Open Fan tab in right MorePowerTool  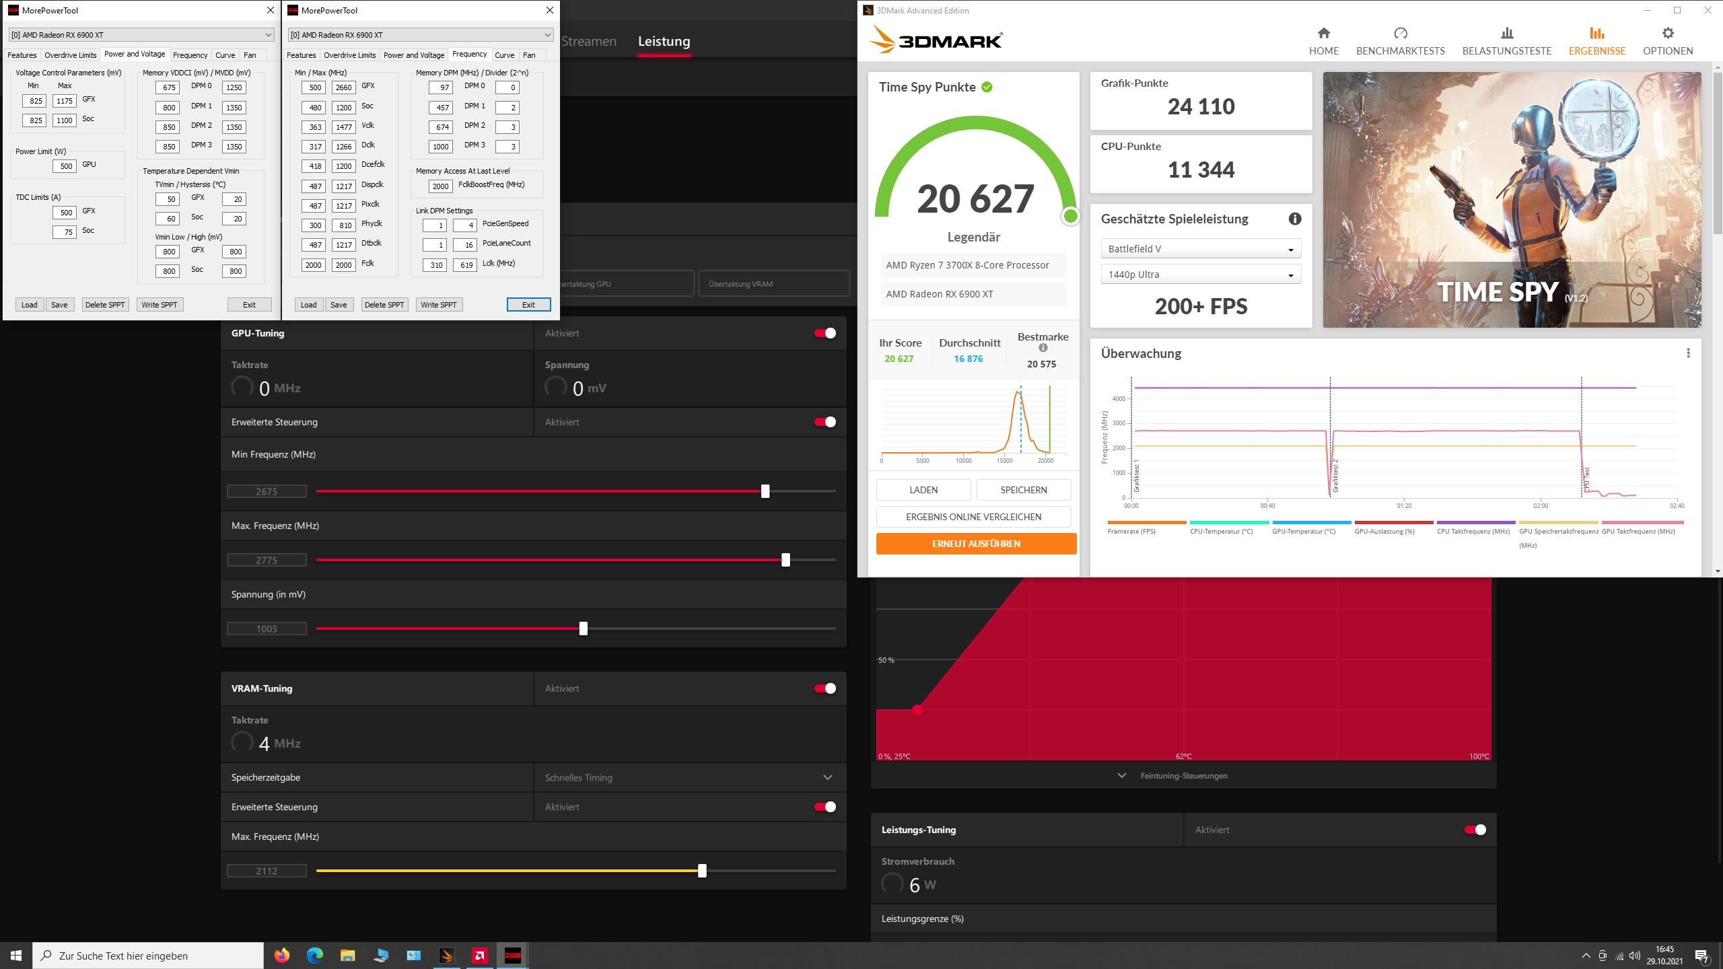(529, 55)
